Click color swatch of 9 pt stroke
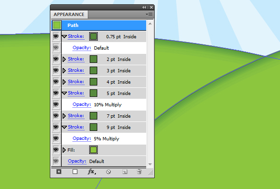280x189 pixels. pos(93,127)
